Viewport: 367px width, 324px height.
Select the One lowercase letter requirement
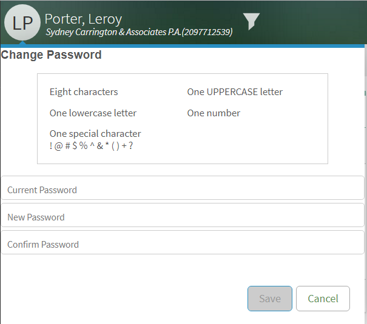(93, 113)
